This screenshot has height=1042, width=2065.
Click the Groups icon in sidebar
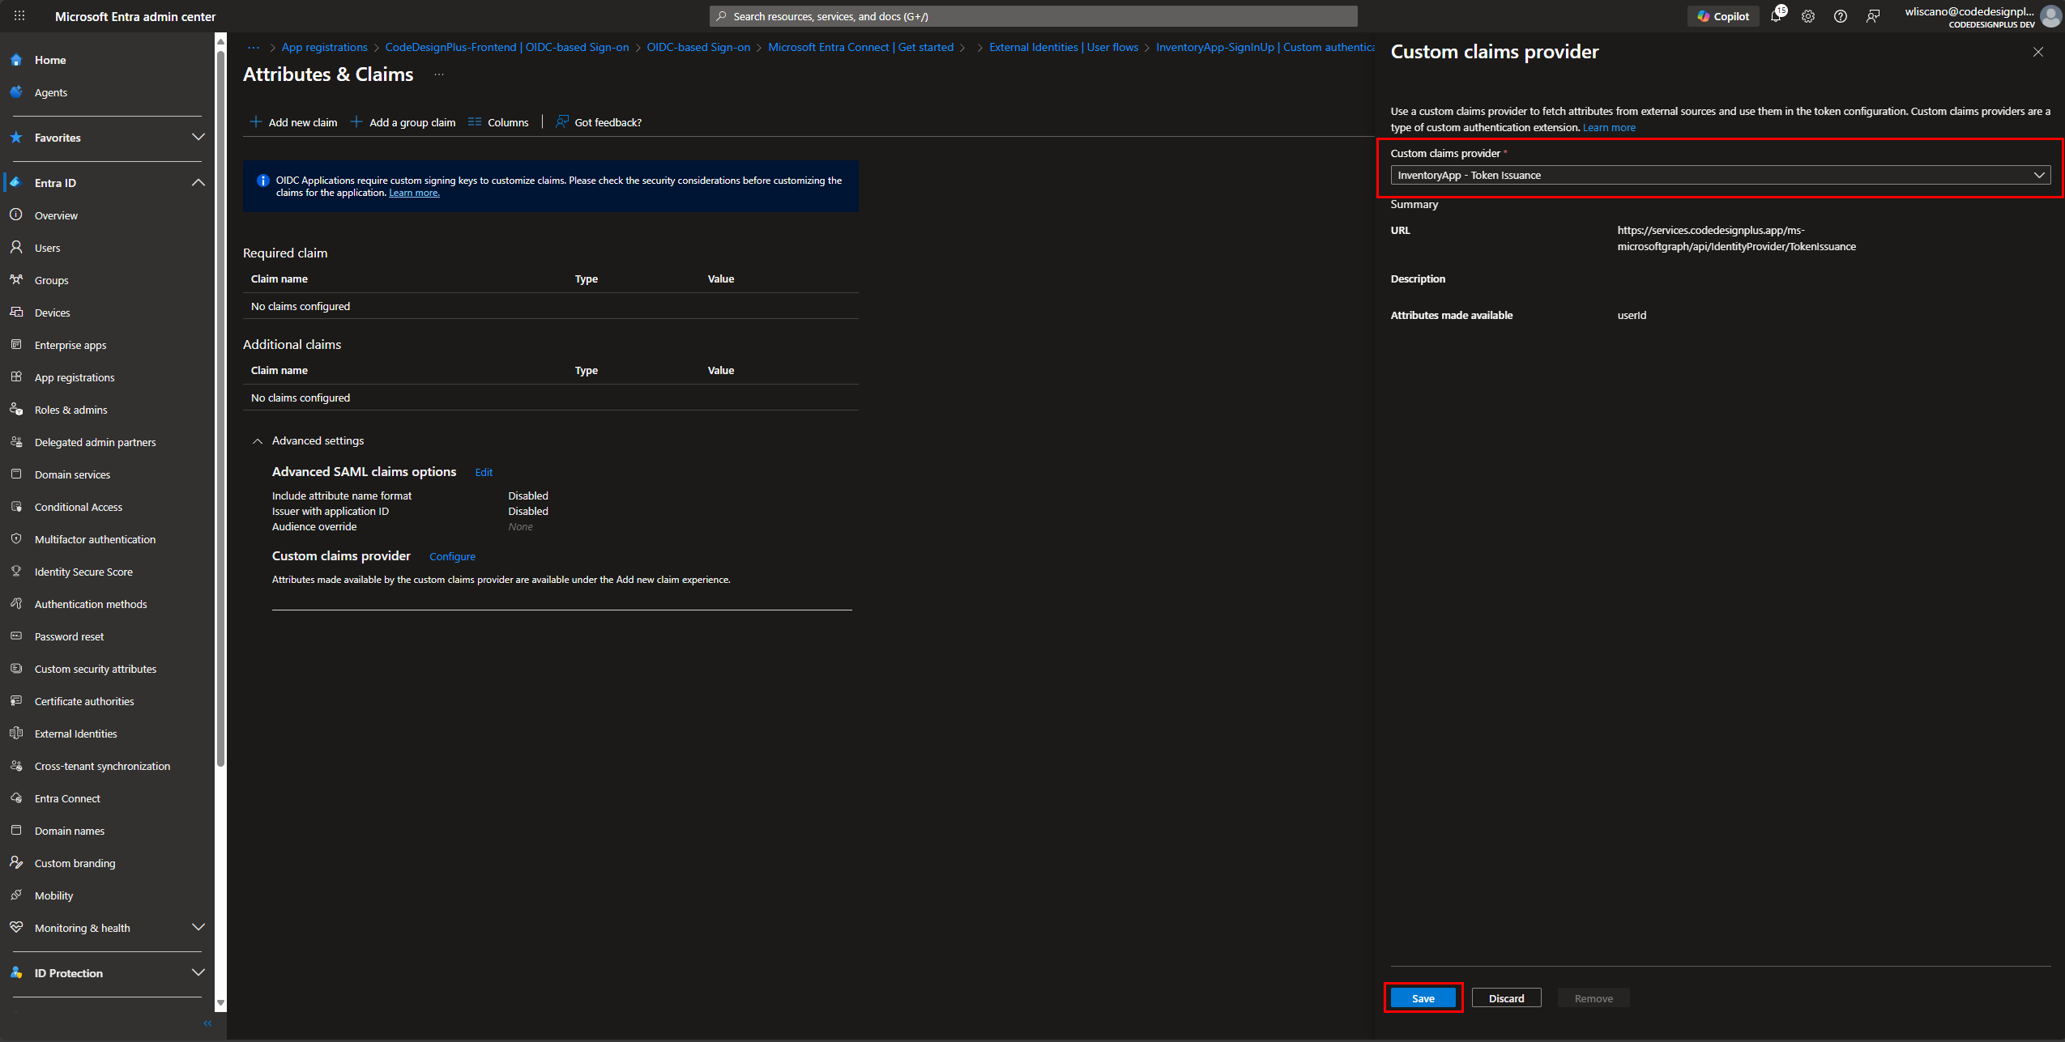(x=16, y=280)
